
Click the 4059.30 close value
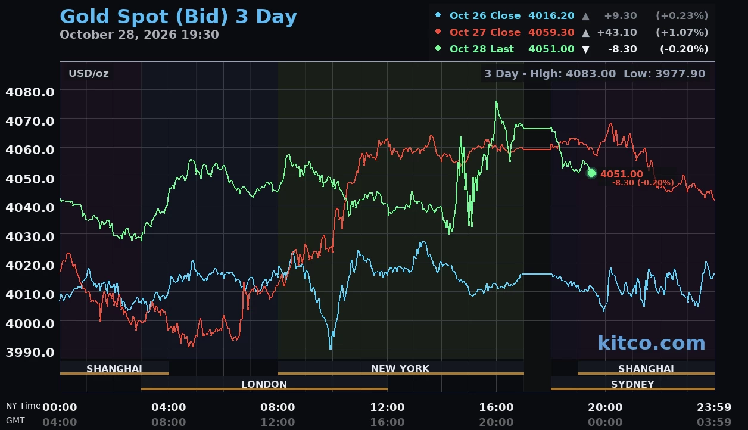[x=551, y=32]
